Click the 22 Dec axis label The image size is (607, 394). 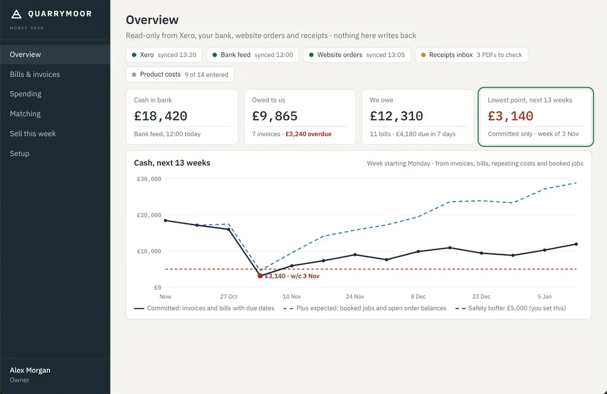point(481,296)
